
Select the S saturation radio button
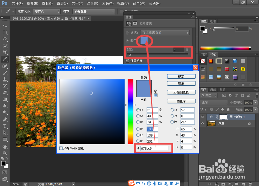(138, 116)
